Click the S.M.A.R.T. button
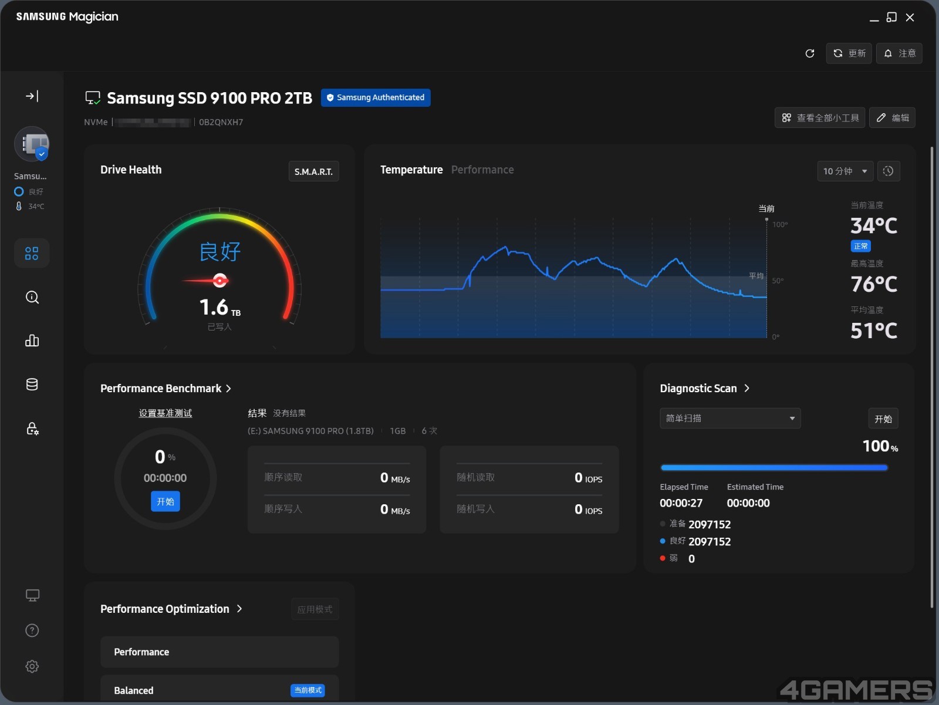 click(313, 171)
